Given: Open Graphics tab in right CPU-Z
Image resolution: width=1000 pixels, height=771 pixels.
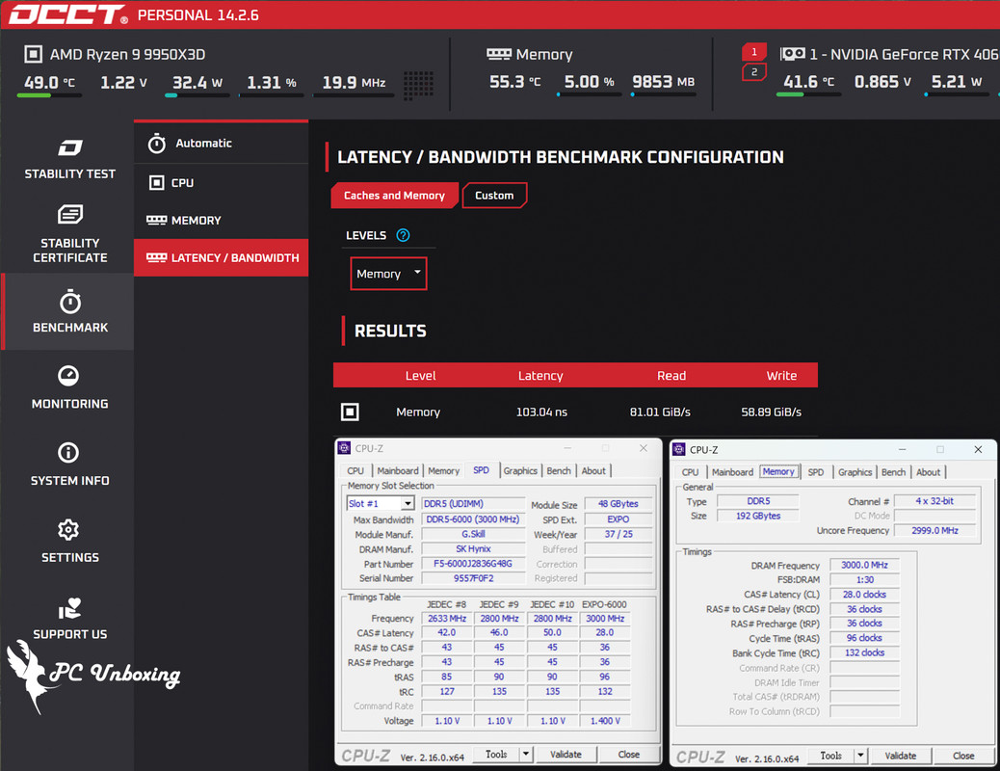Looking at the screenshot, I should 855,471.
